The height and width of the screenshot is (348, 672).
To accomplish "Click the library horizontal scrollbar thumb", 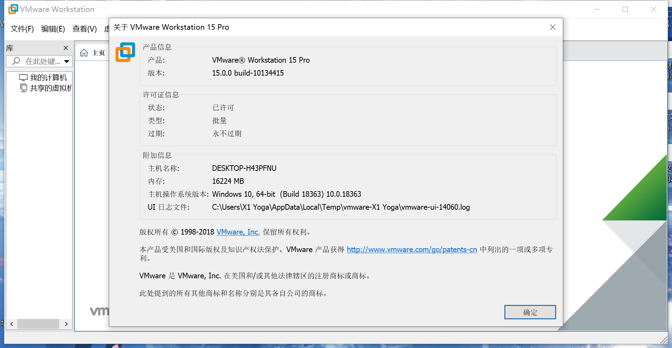I will [x=38, y=324].
